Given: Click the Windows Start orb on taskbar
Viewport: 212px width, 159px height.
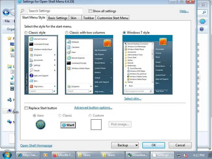Looking at the screenshot, I should coord(7,155).
